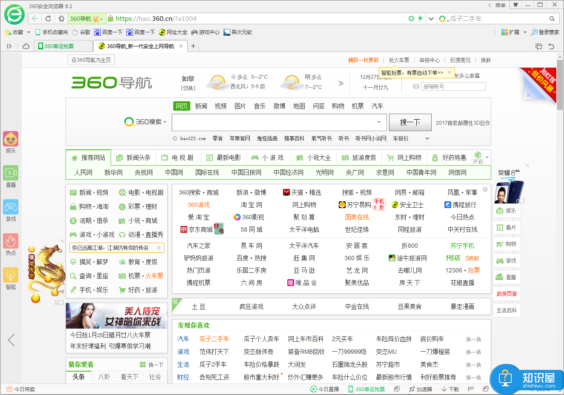Open 手机收藏夹 bookmark

click(52, 32)
